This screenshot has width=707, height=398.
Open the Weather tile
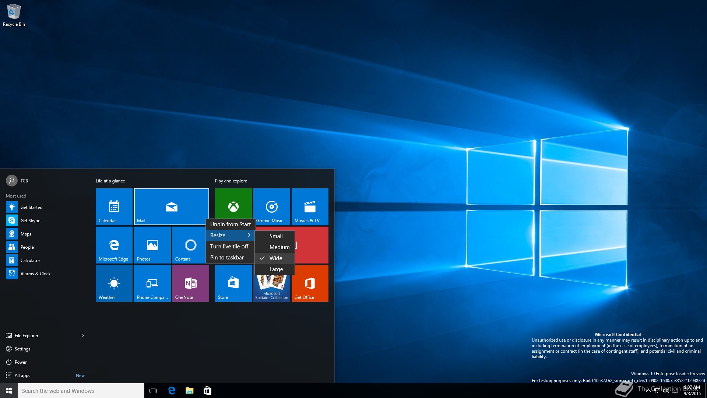(114, 283)
